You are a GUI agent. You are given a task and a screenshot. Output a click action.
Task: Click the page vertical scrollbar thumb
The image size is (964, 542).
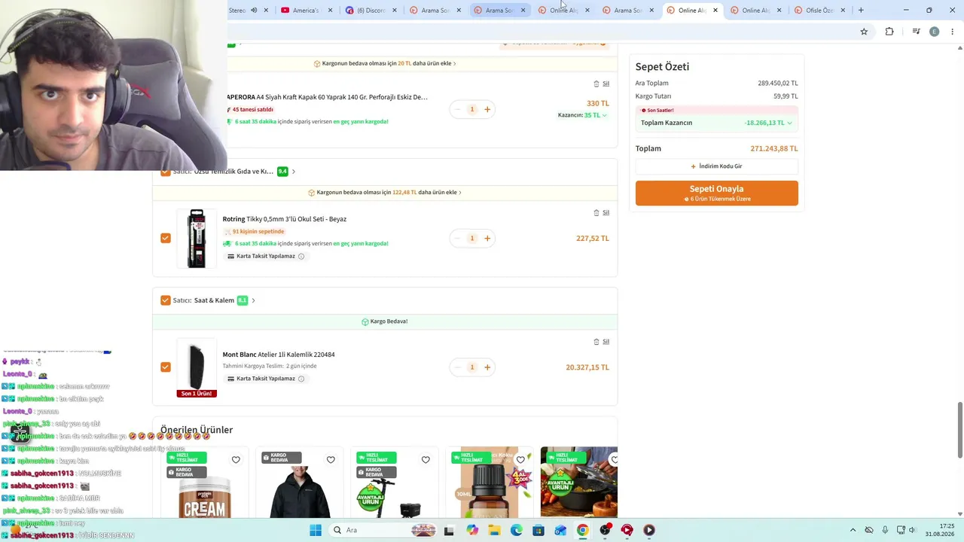959,429
